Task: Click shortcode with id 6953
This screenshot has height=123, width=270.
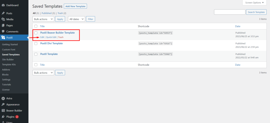Action: [x=155, y=33]
